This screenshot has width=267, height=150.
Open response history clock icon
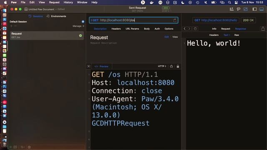[x=195, y=29]
